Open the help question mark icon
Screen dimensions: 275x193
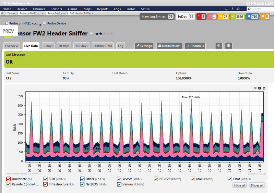click(x=232, y=9)
